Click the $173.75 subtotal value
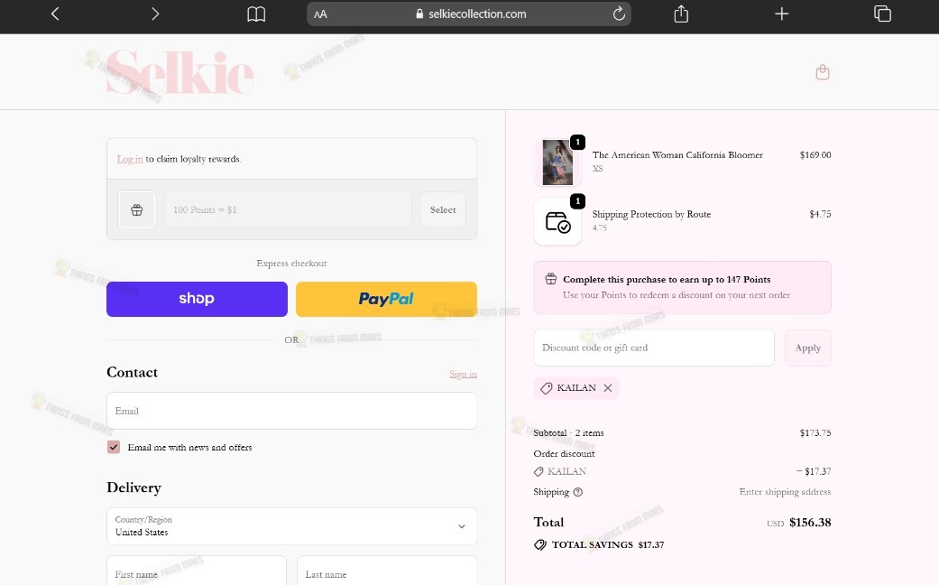This screenshot has width=939, height=585. [815, 432]
